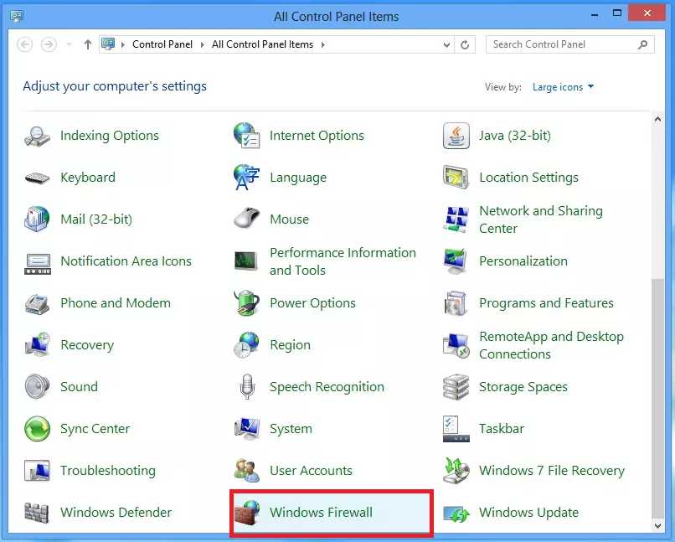Screen dimensions: 675x542
Task: Click the Control Panel icon in address bar
Action: click(x=108, y=44)
